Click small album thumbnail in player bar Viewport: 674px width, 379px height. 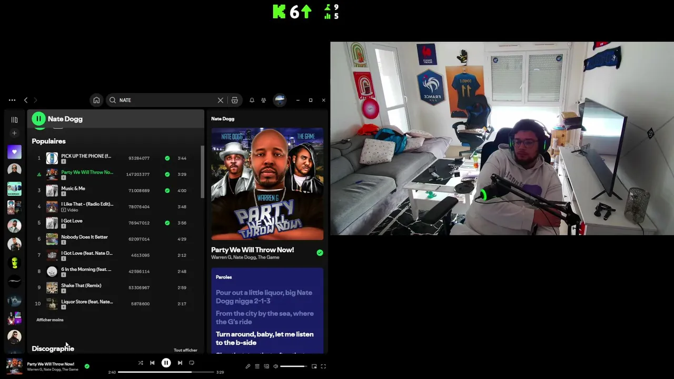coord(14,366)
